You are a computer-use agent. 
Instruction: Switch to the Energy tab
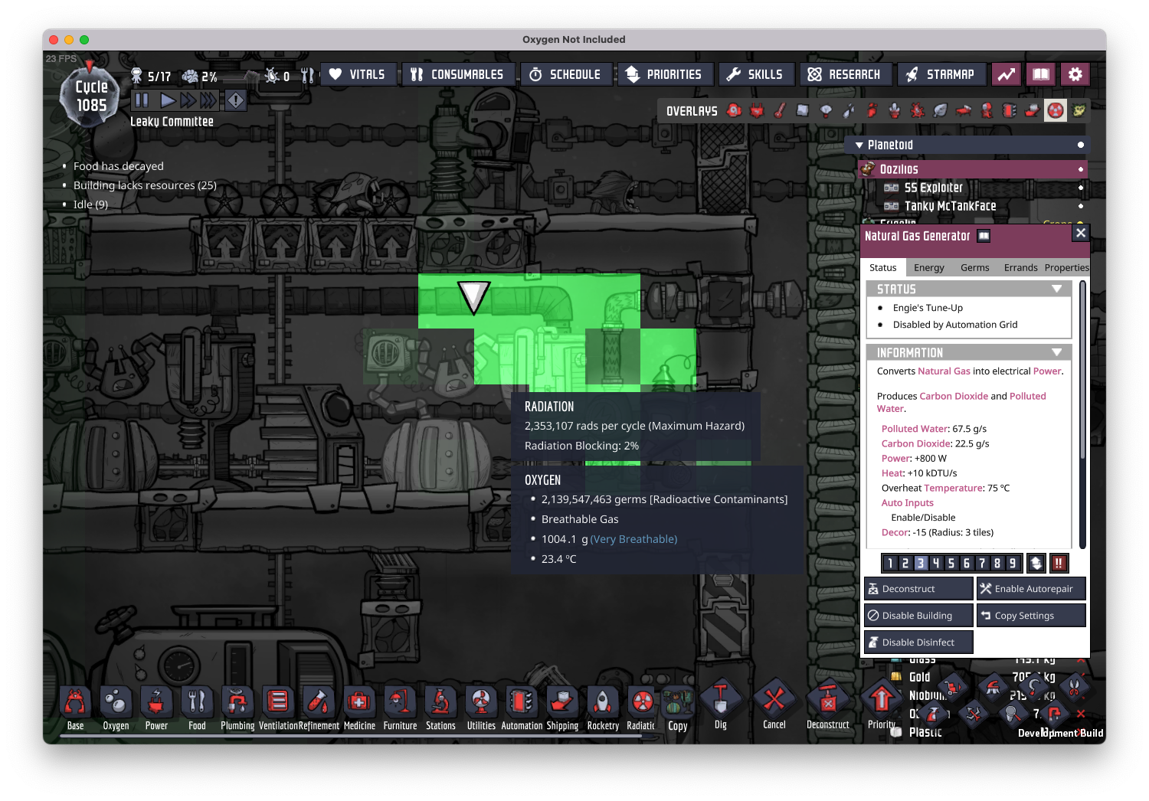point(928,268)
